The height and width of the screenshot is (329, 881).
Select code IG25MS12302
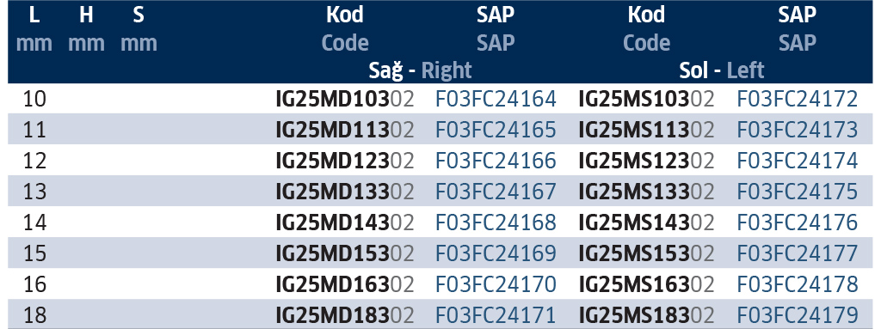(x=647, y=161)
